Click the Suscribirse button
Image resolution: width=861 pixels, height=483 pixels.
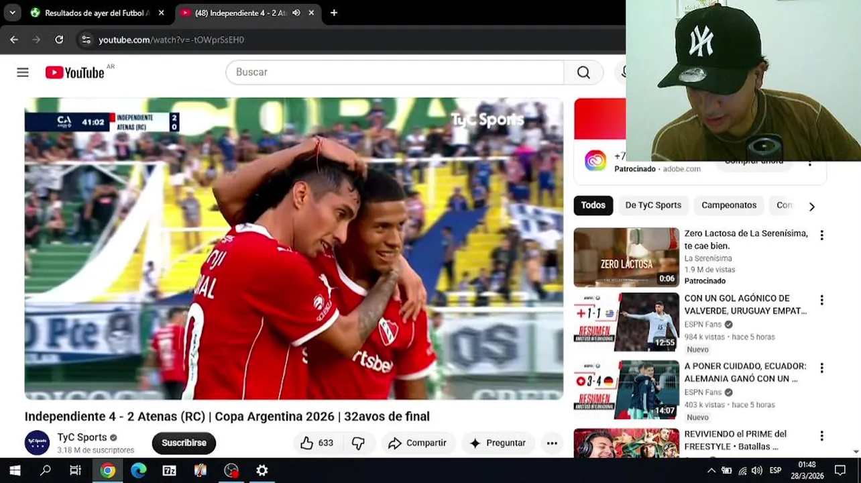click(184, 443)
